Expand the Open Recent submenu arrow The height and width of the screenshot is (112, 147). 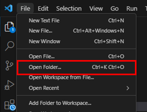coord(128,88)
